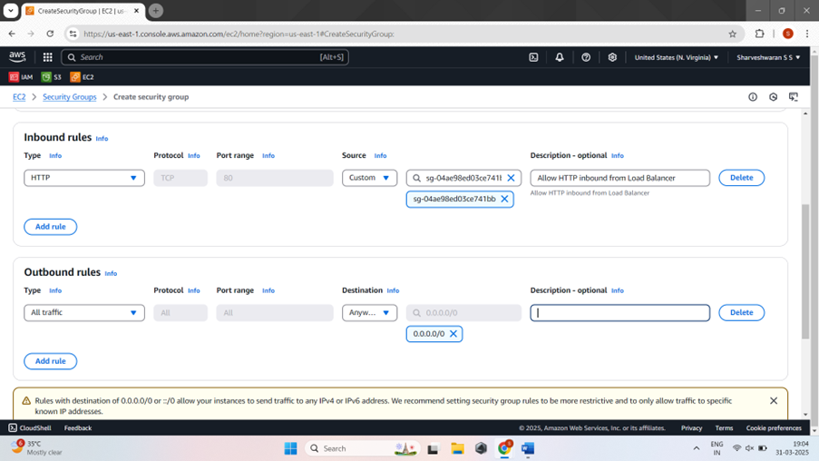Open Feedback in the footer

coord(78,428)
